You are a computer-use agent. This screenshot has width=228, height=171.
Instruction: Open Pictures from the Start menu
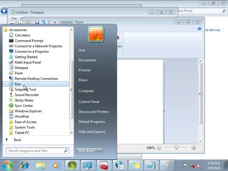(x=85, y=70)
